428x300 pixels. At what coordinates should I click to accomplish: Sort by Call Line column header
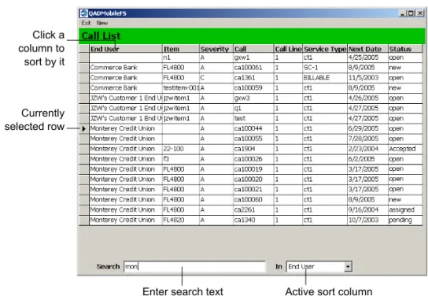pos(288,49)
